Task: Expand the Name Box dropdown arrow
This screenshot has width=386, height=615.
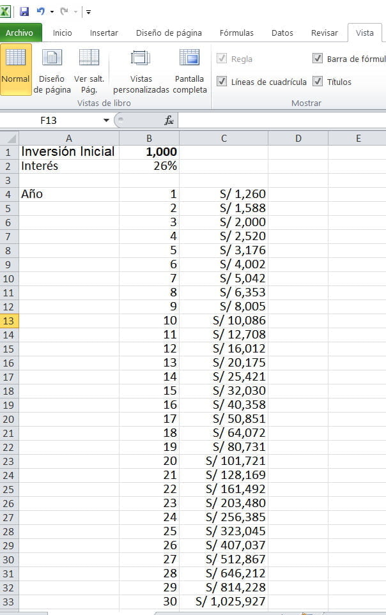Action: (106, 120)
